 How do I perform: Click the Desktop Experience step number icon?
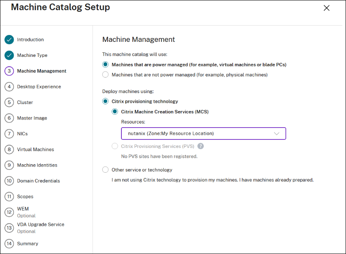pos(9,87)
